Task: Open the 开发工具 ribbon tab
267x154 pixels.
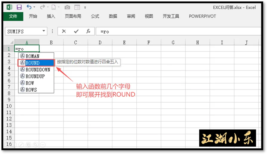Action: pyautogui.click(x=171, y=16)
